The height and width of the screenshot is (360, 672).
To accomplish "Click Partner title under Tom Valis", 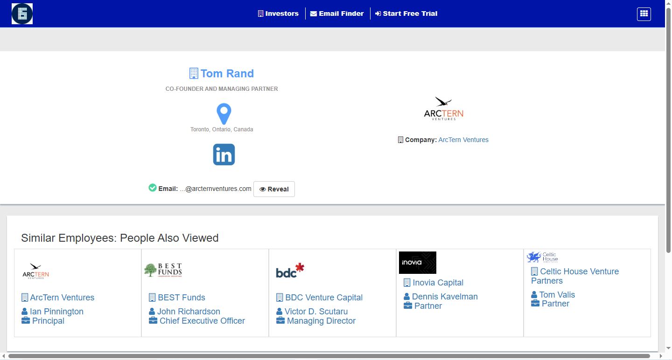I will click(x=555, y=304).
